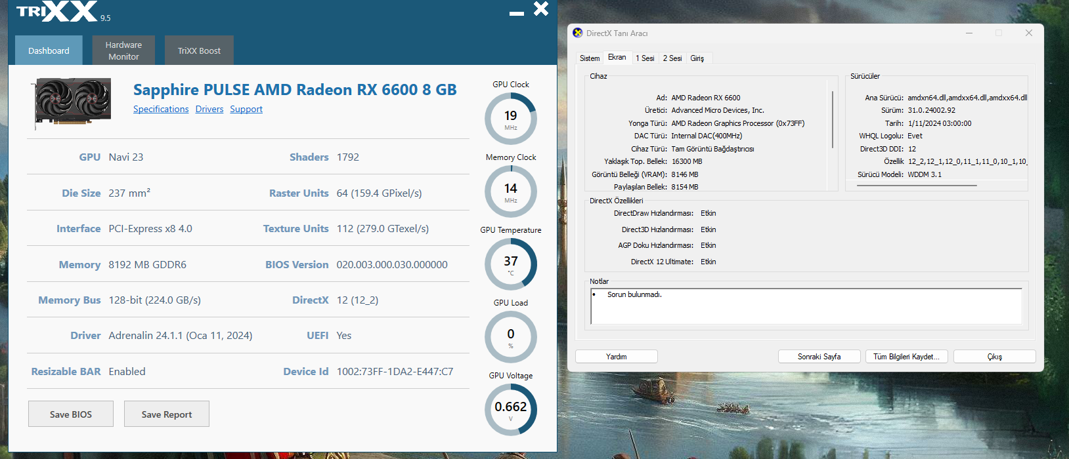Click the Memory Clock gauge

pos(511,191)
